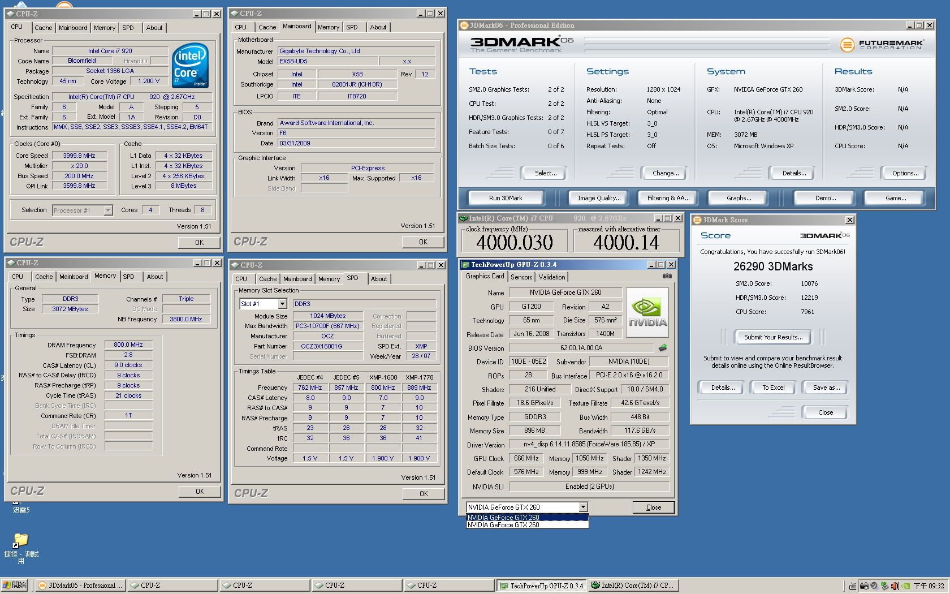Switch to Intel(R) Core(TM) i7 taskbar button

coord(634,586)
